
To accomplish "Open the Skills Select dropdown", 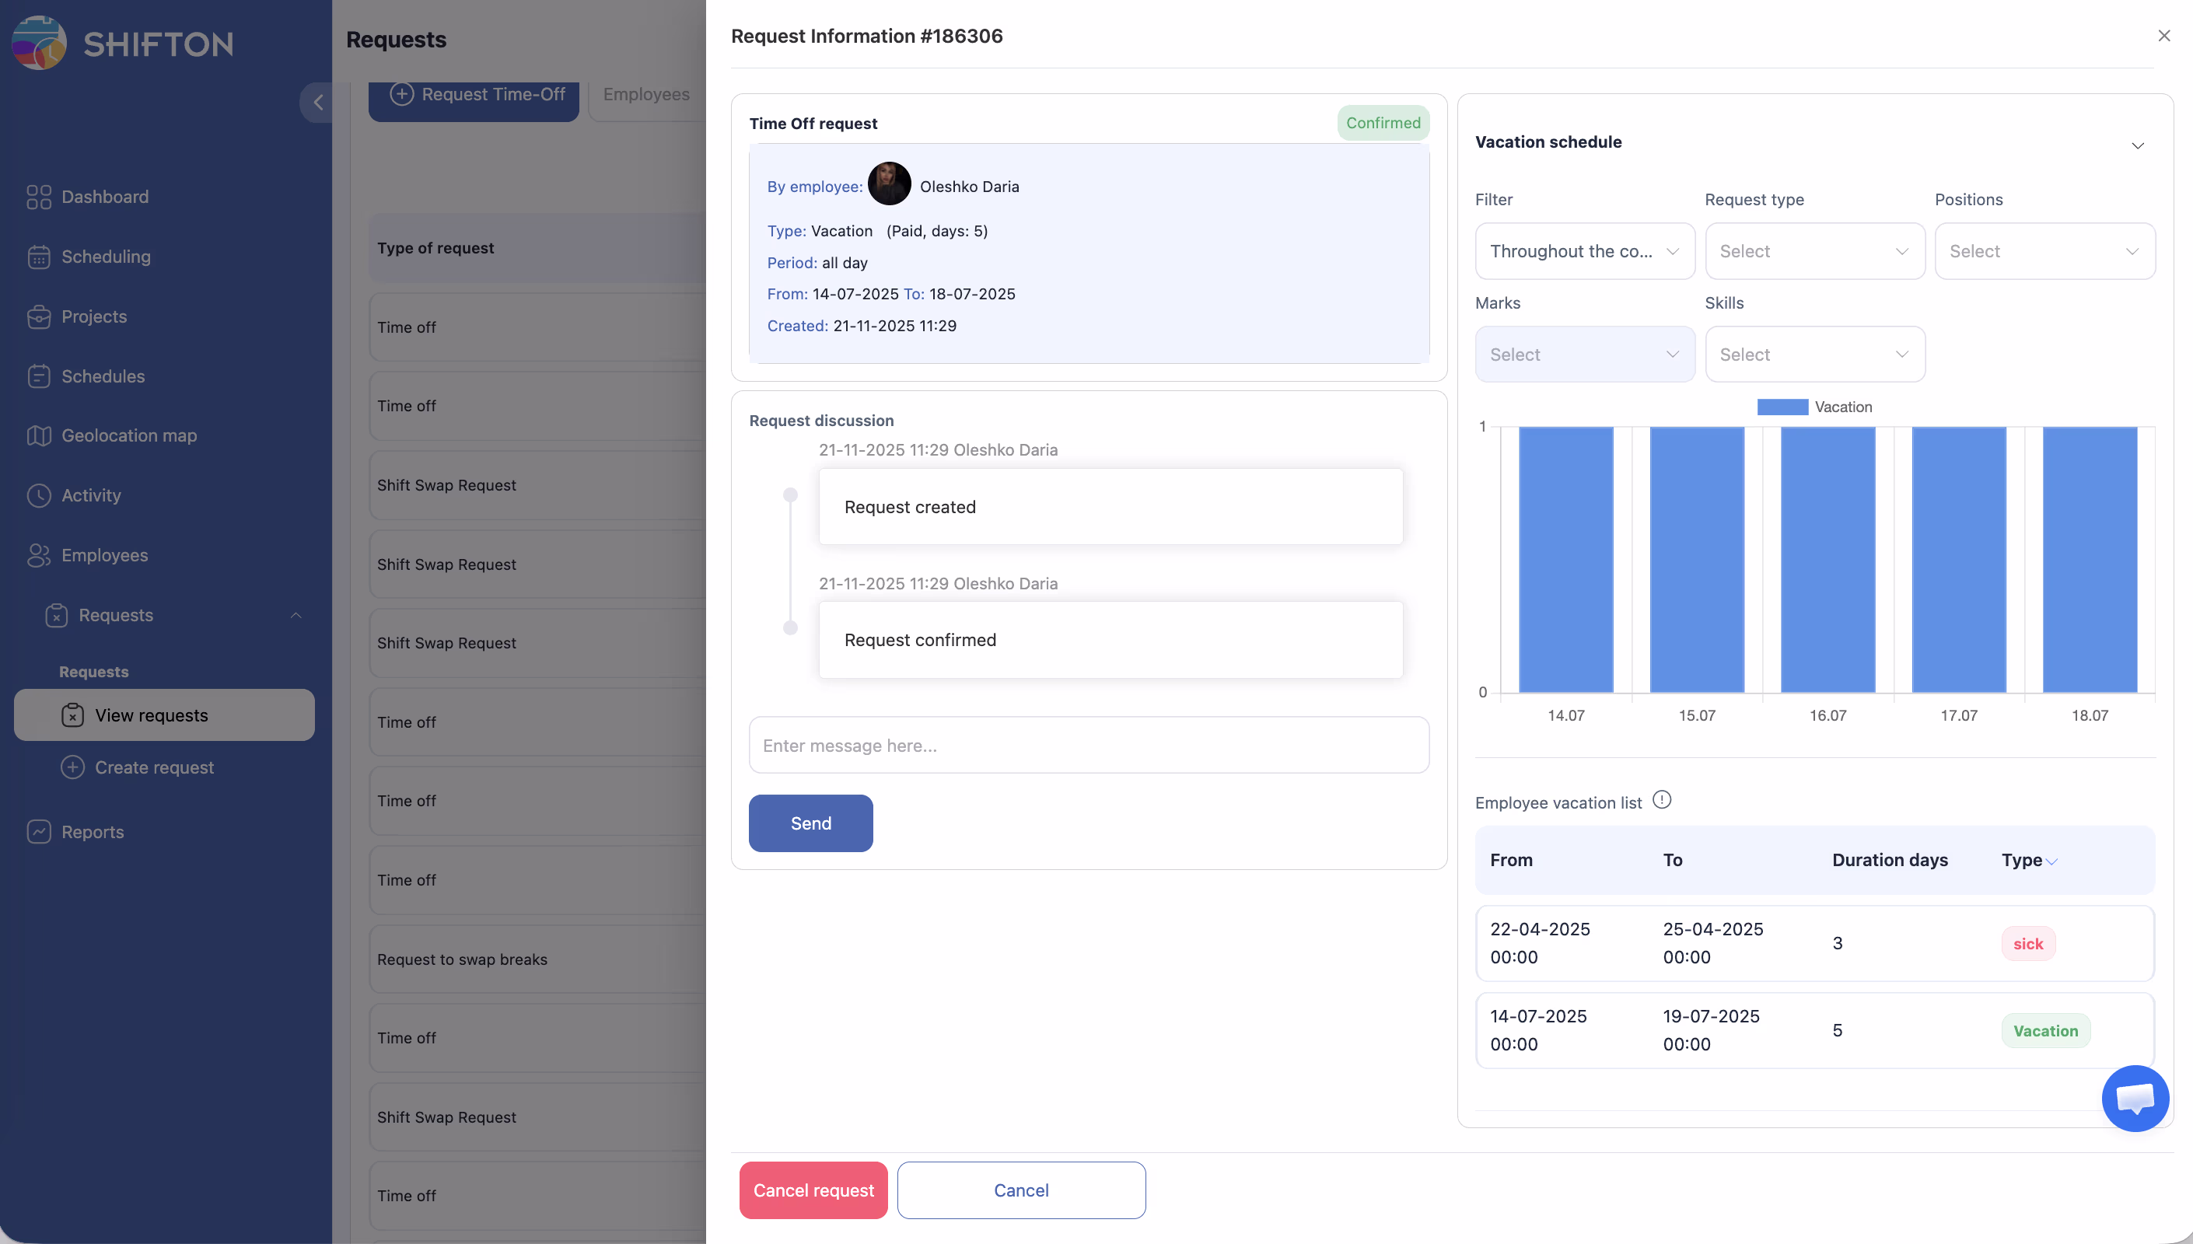I will point(1814,355).
